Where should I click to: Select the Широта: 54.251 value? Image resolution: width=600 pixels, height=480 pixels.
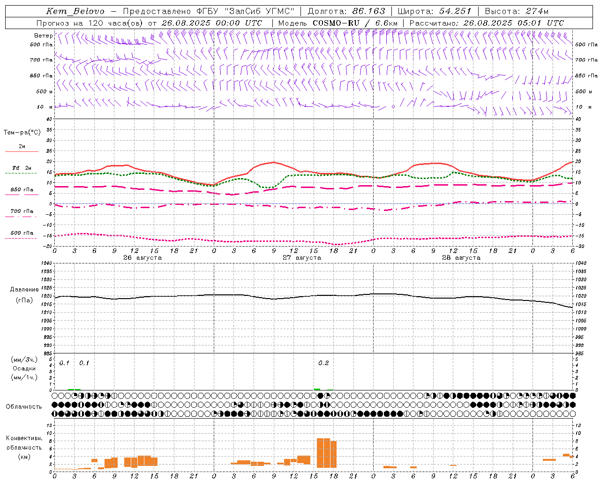click(435, 11)
